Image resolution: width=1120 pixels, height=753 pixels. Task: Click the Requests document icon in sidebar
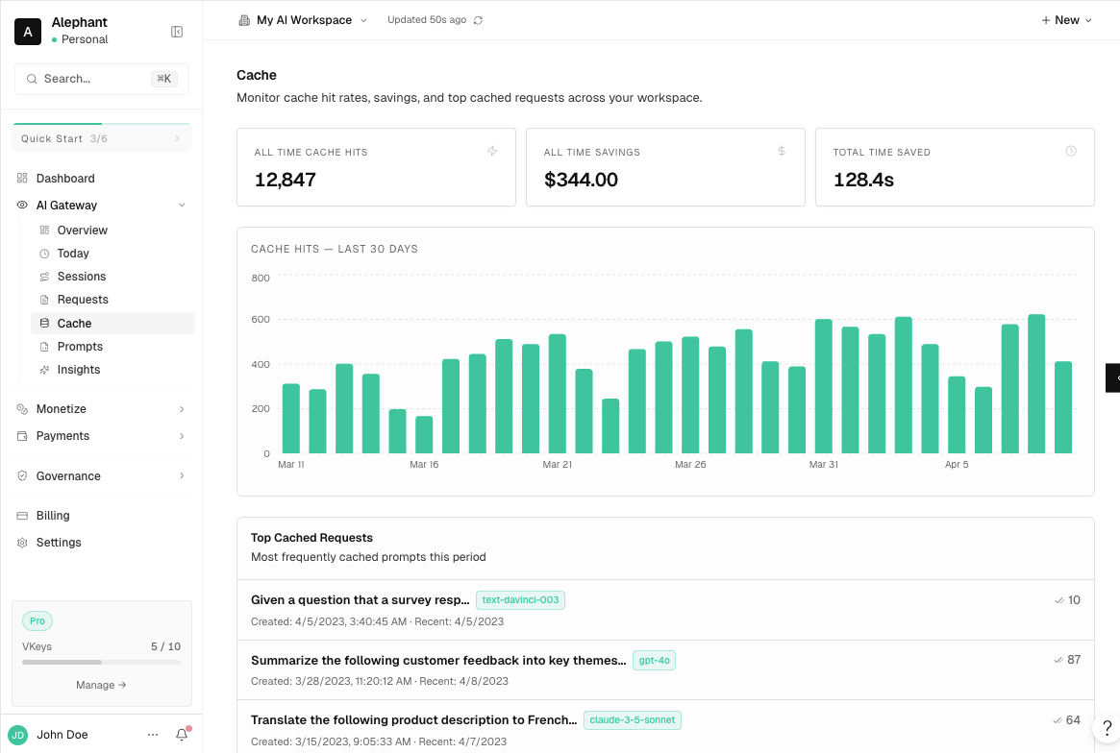click(44, 300)
